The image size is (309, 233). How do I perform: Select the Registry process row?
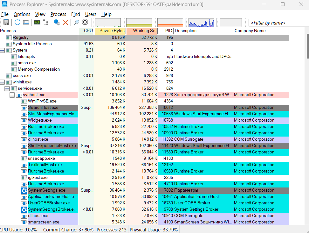(144, 38)
